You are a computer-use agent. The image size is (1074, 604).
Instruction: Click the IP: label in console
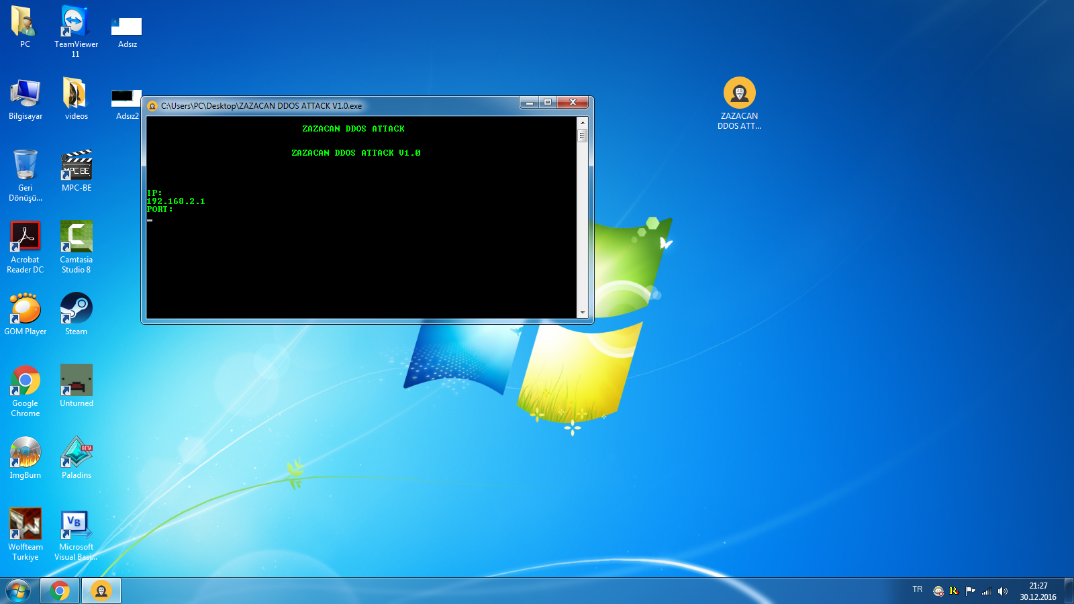click(154, 193)
